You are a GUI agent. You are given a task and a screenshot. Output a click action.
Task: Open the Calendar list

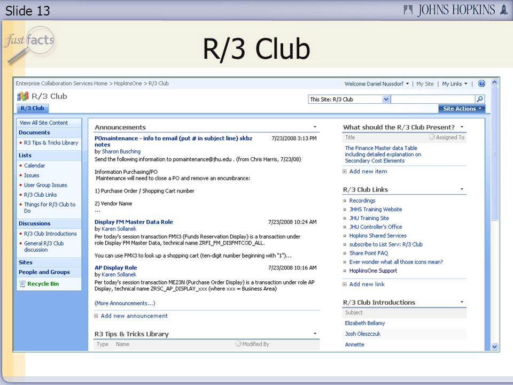34,166
